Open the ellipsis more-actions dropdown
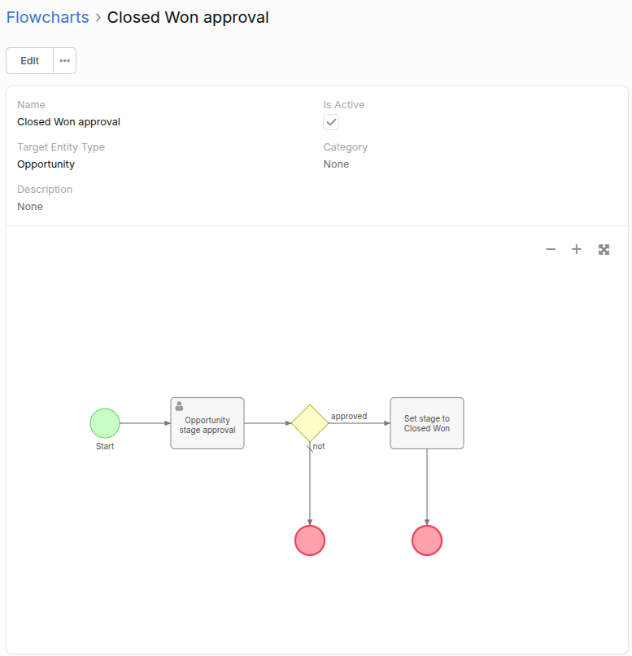632x656 pixels. pos(65,61)
